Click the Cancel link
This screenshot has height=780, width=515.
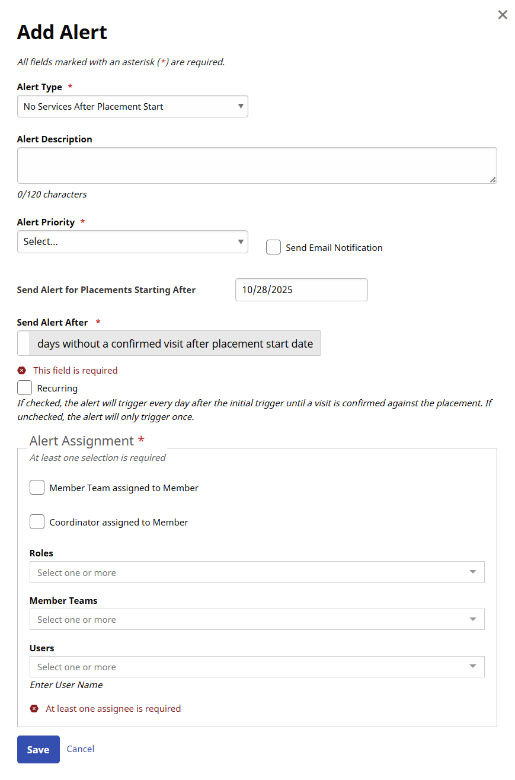click(x=81, y=749)
